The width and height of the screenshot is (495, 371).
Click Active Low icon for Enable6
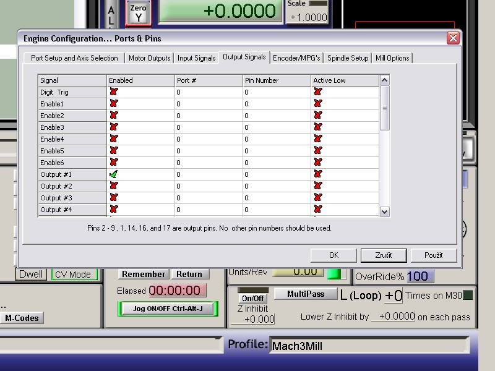point(318,163)
